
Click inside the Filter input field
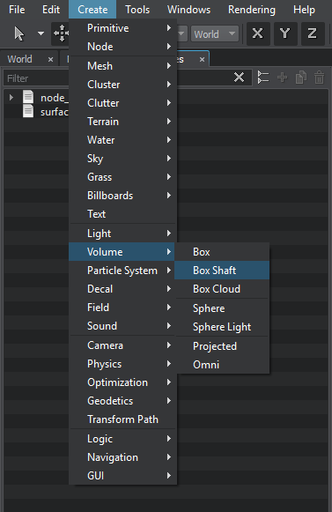coord(37,78)
